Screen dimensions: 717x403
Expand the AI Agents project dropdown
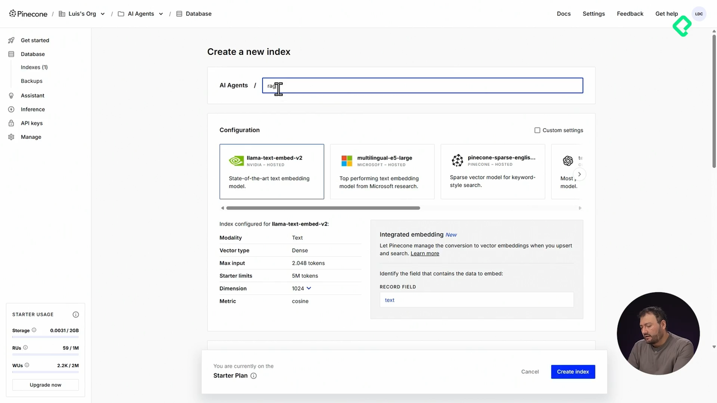coord(161,14)
